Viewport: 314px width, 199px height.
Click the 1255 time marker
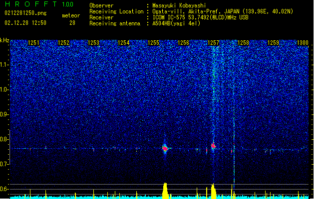tap(153, 42)
